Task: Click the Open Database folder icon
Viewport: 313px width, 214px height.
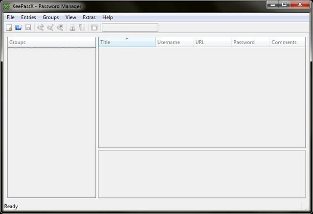Action: pyautogui.click(x=19, y=27)
